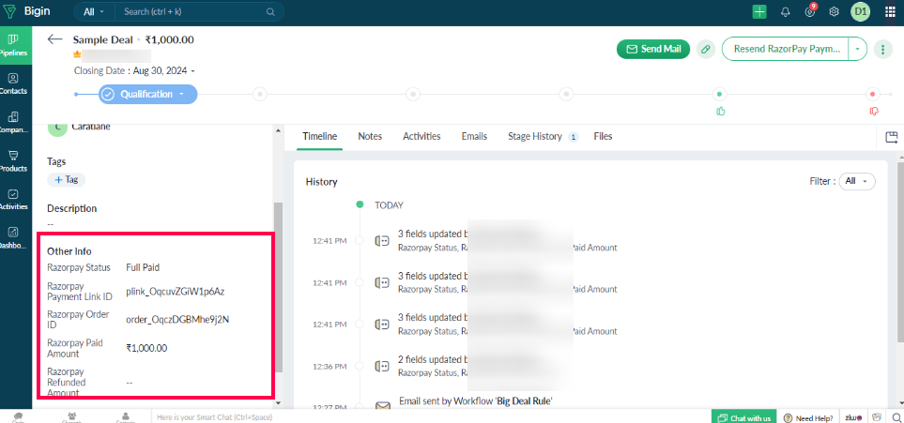This screenshot has width=904, height=423.
Task: Open the three-dot more options menu
Action: click(882, 49)
